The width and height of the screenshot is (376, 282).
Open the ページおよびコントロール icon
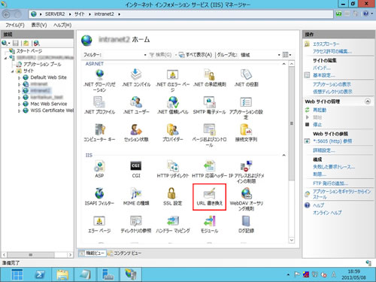pyautogui.click(x=210, y=135)
